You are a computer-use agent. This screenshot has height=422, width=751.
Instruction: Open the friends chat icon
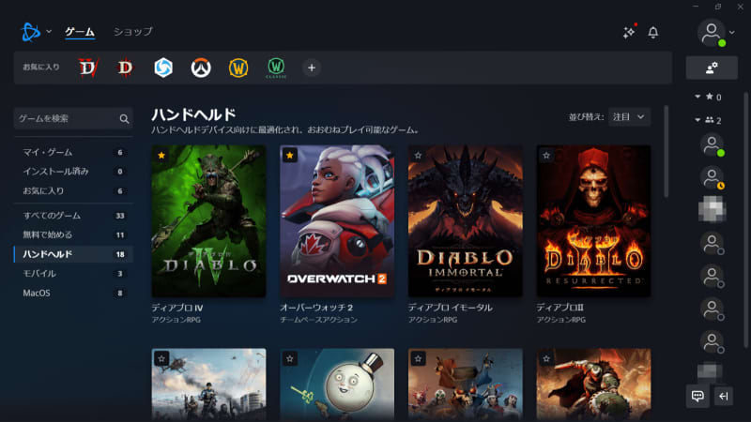pyautogui.click(x=697, y=396)
